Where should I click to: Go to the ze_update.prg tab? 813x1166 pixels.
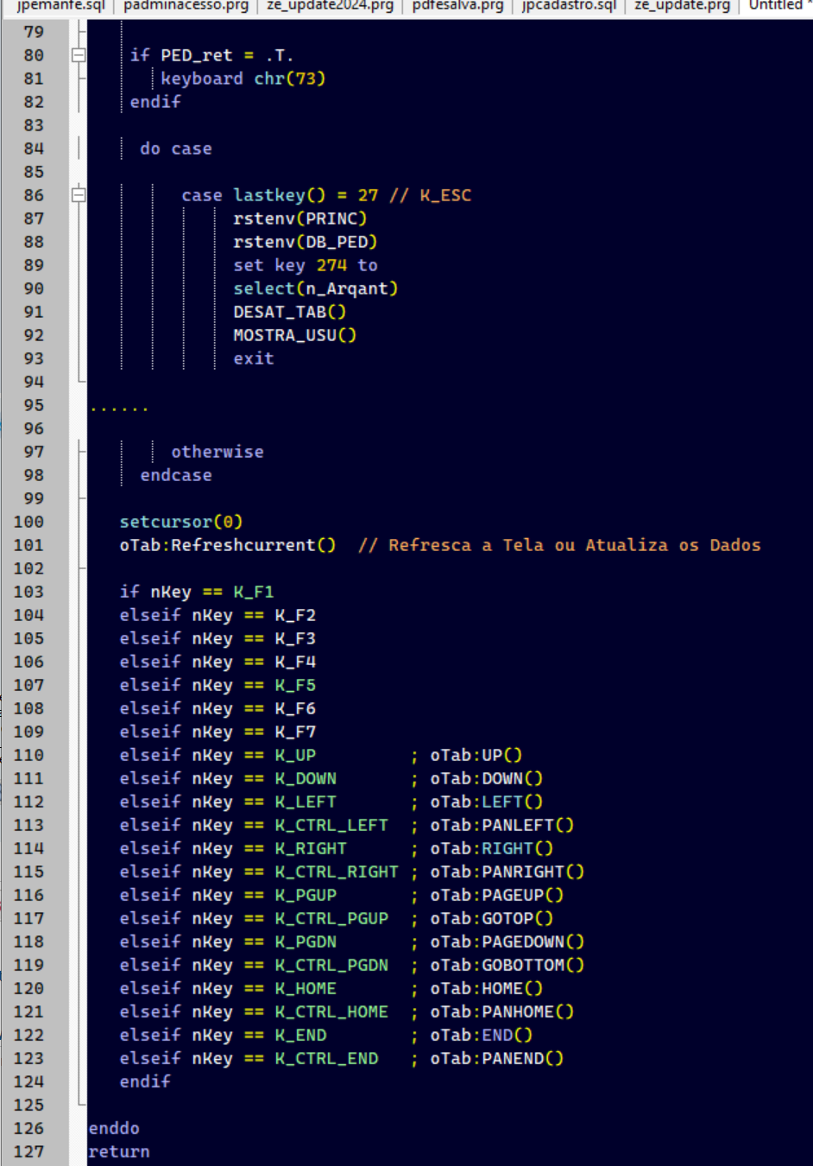pyautogui.click(x=682, y=5)
